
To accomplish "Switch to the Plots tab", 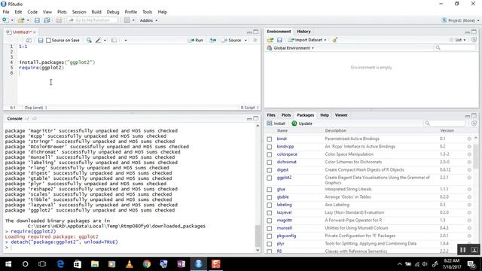I will (286, 115).
